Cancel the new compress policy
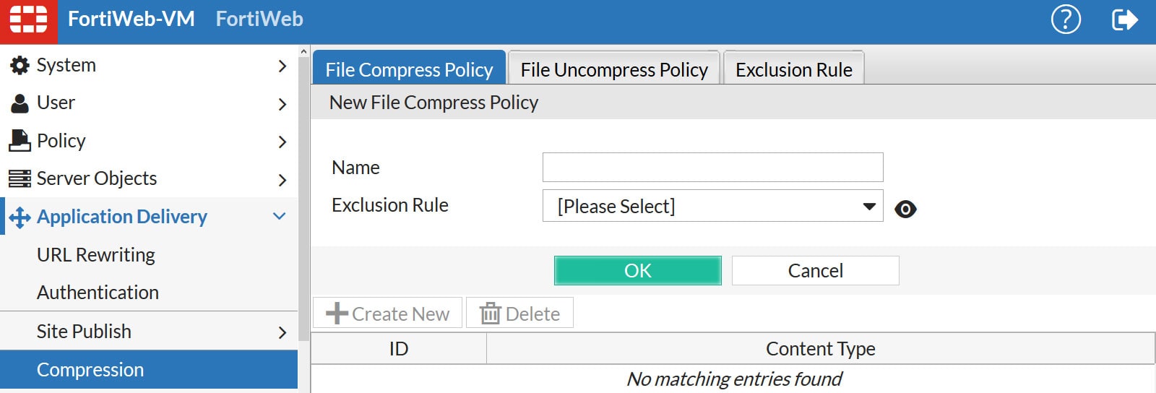 (815, 271)
